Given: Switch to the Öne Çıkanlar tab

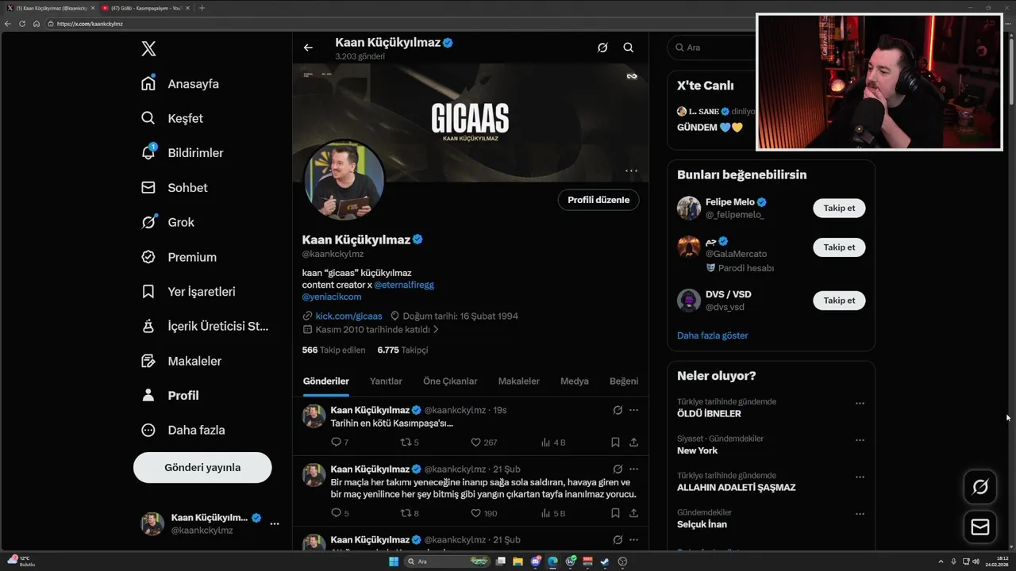Looking at the screenshot, I should pos(450,381).
